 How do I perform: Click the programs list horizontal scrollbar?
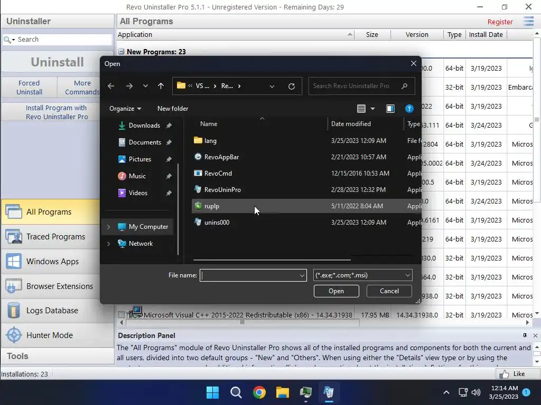pos(242,323)
